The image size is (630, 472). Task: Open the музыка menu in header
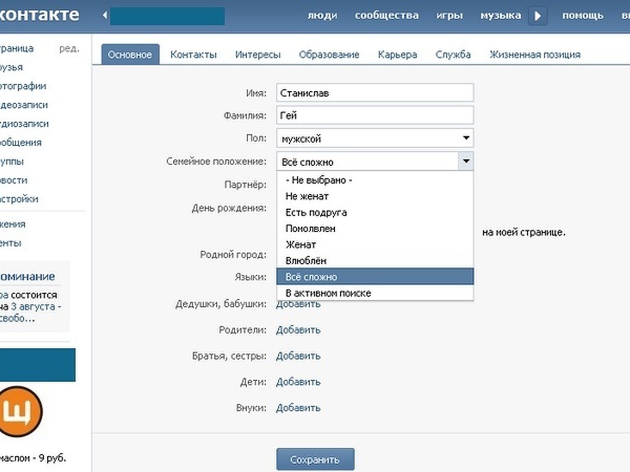[500, 16]
